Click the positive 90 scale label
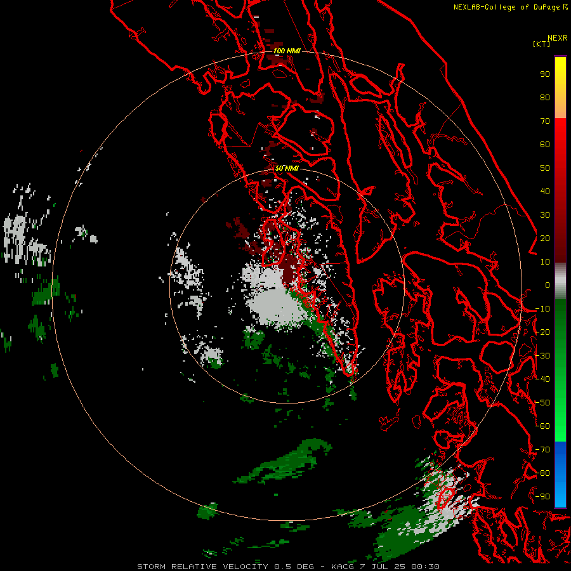This screenshot has width=571, height=571. (x=545, y=74)
